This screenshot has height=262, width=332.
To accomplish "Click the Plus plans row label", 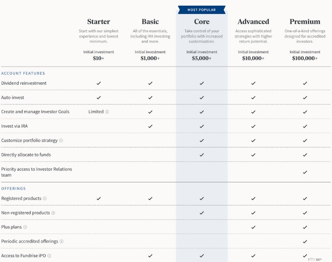I will 11,227.
